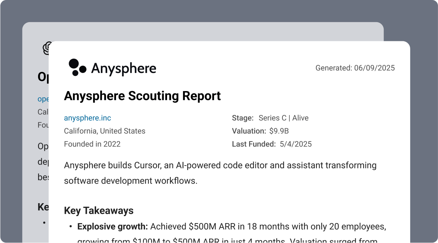Viewport: 438px width, 243px height.
Task: Click the Anysphere wordmark text
Action: (x=123, y=69)
